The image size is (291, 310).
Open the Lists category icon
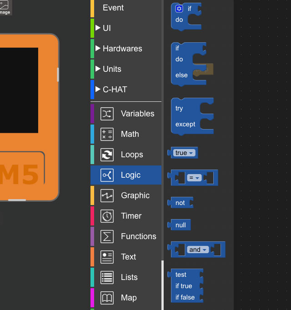coord(107,277)
